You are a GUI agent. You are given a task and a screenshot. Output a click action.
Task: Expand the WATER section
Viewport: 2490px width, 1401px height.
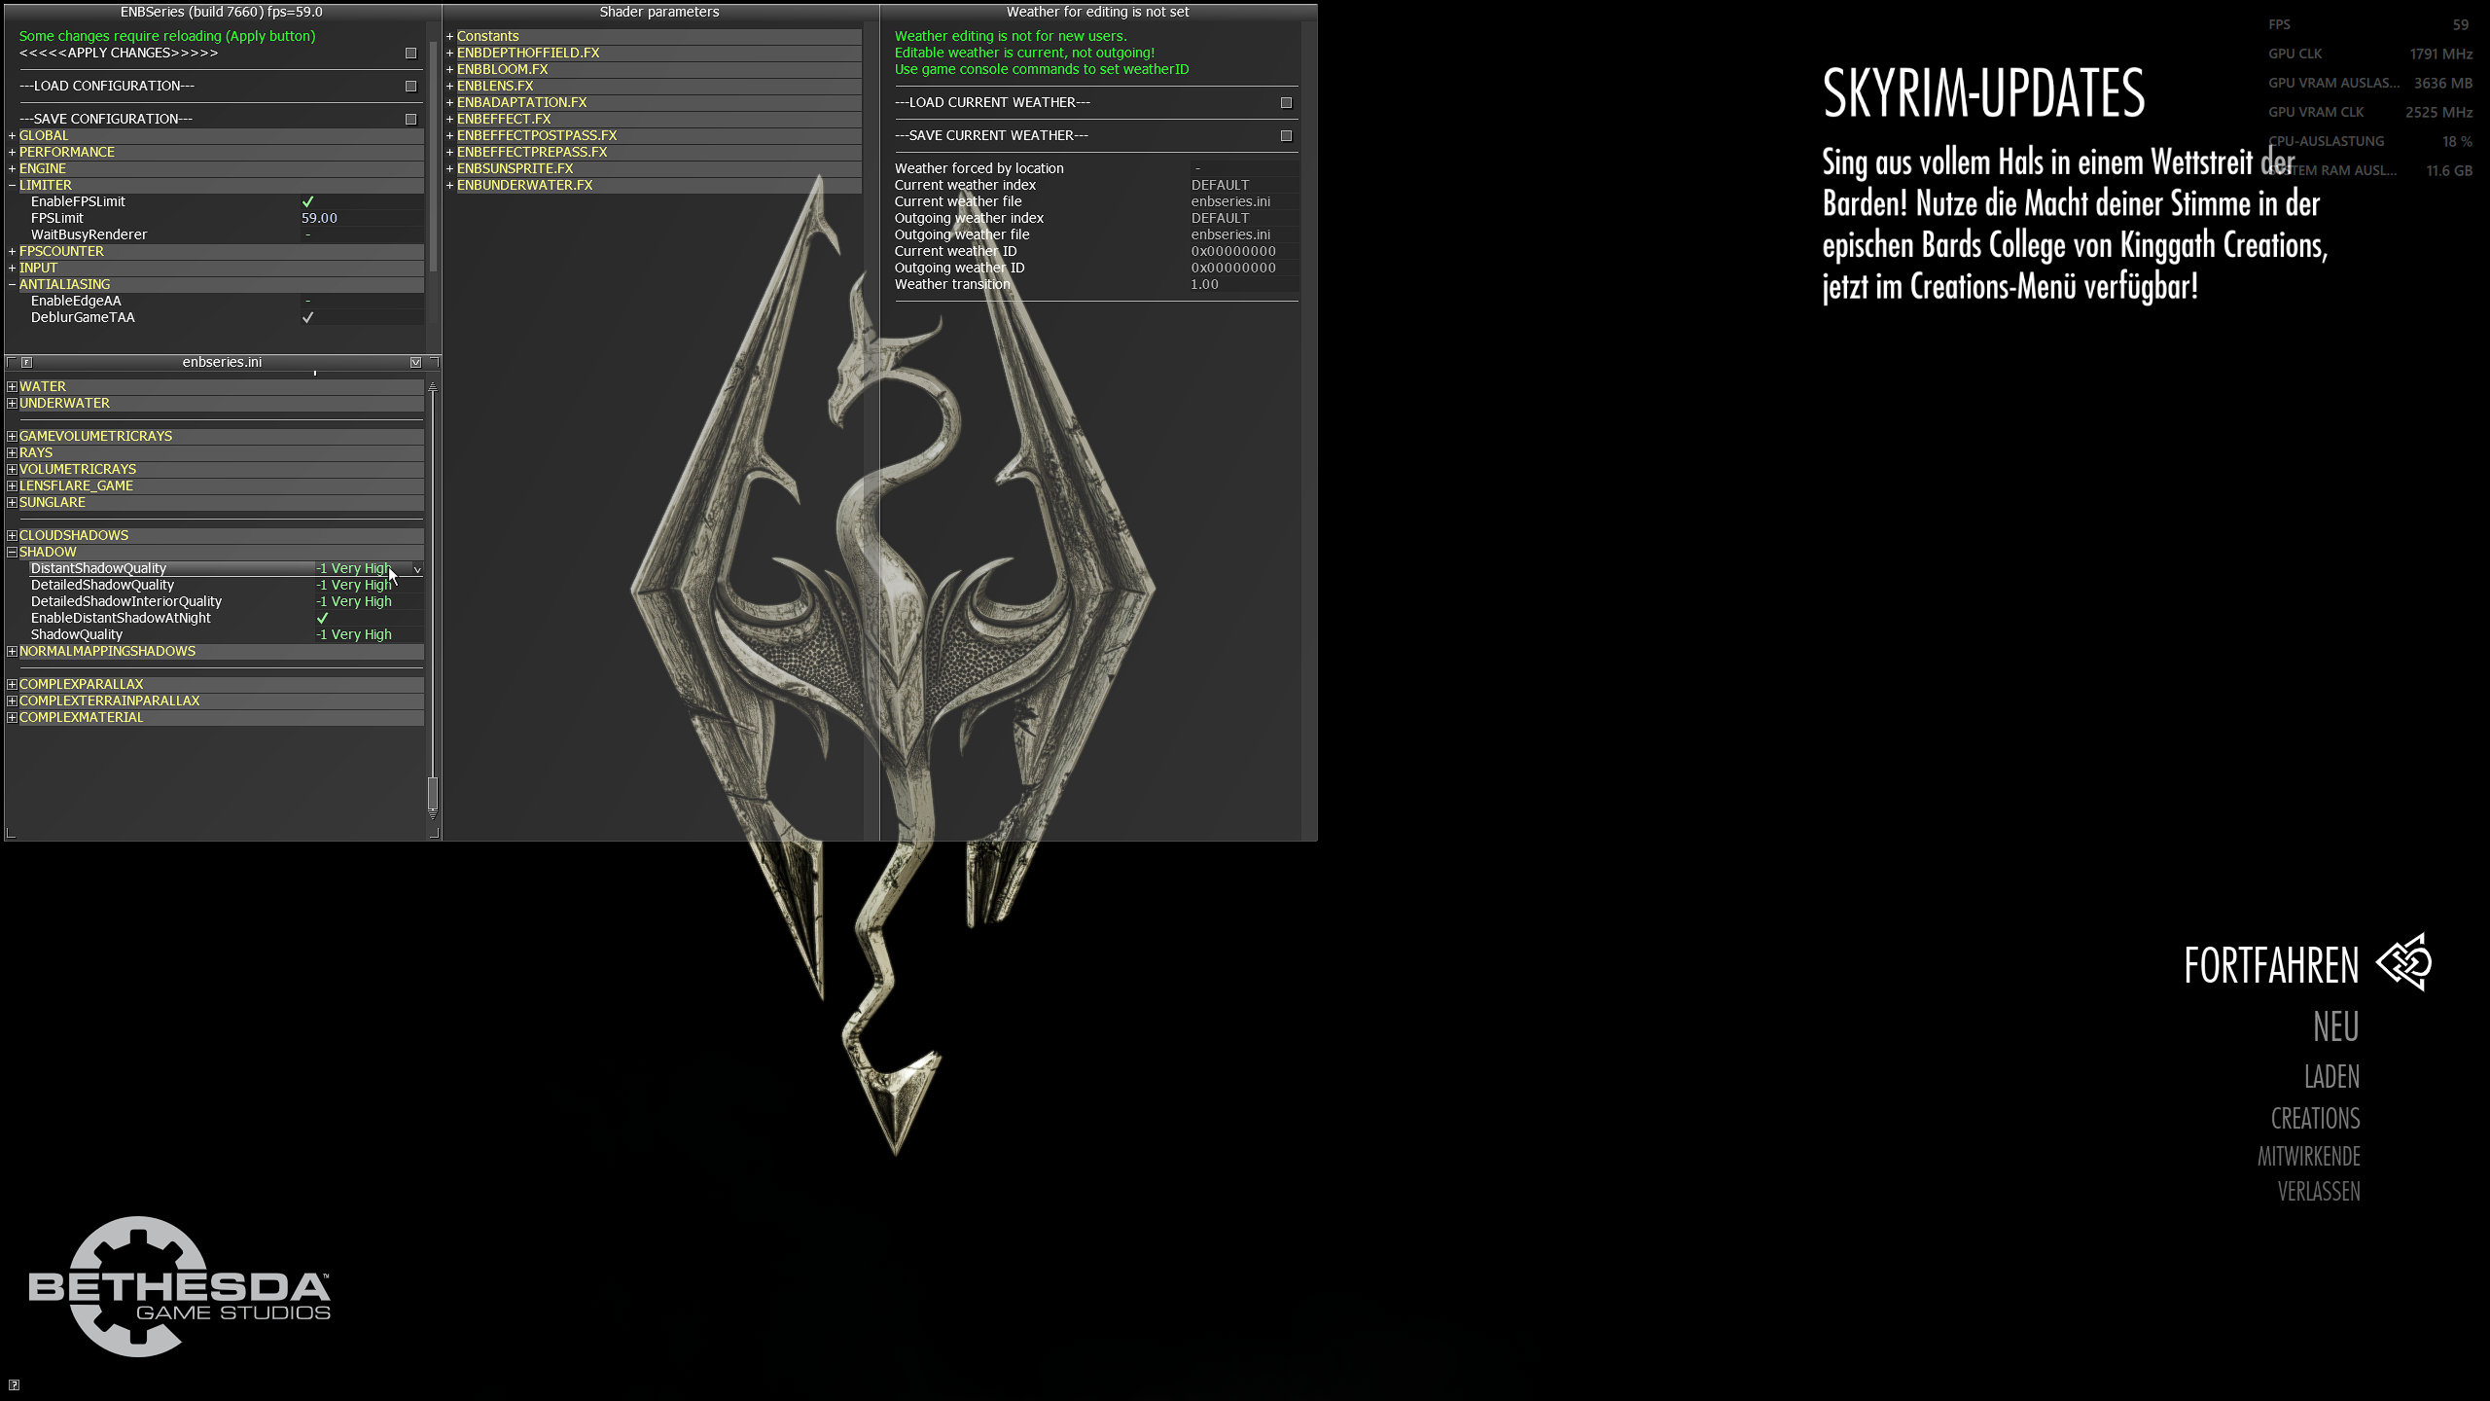click(x=12, y=386)
